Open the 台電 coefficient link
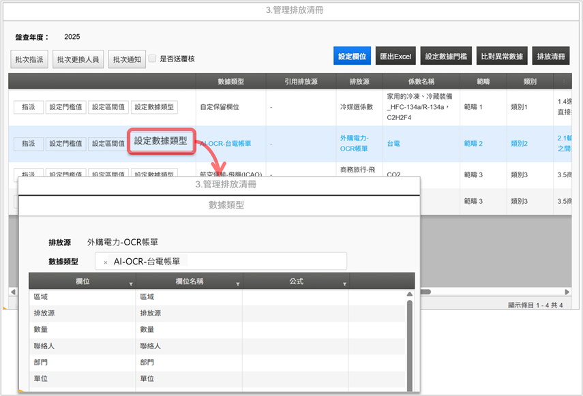The width and height of the screenshot is (583, 396). (393, 144)
